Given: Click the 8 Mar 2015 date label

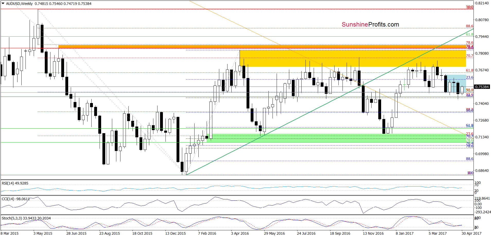Looking at the screenshot, I should pyautogui.click(x=10, y=233).
